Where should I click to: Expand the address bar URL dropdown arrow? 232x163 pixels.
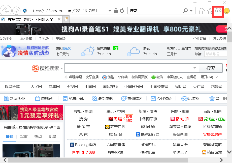tap(110, 11)
